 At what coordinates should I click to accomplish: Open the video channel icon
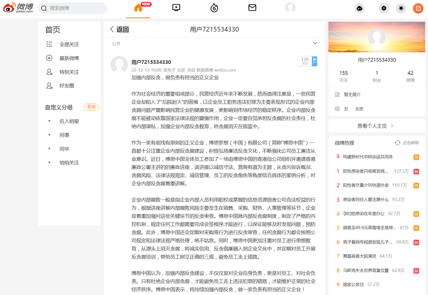[x=176, y=8]
